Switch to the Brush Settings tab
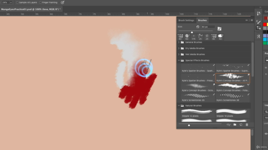Viewport: 268px width, 150px height. (x=186, y=20)
